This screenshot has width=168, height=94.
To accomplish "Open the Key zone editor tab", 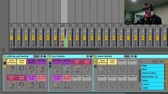I will [155, 61].
